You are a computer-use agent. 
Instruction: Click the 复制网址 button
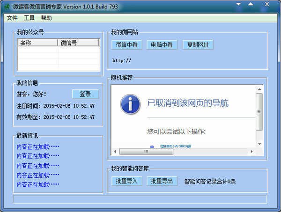point(198,44)
